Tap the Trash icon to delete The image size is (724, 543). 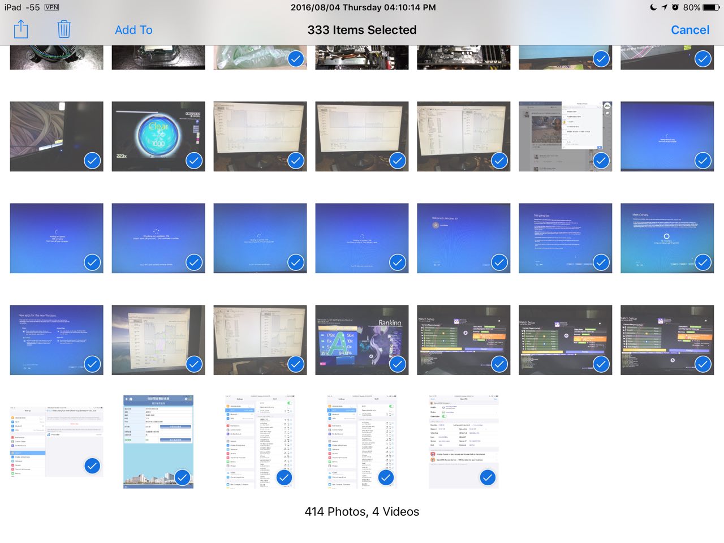point(64,29)
